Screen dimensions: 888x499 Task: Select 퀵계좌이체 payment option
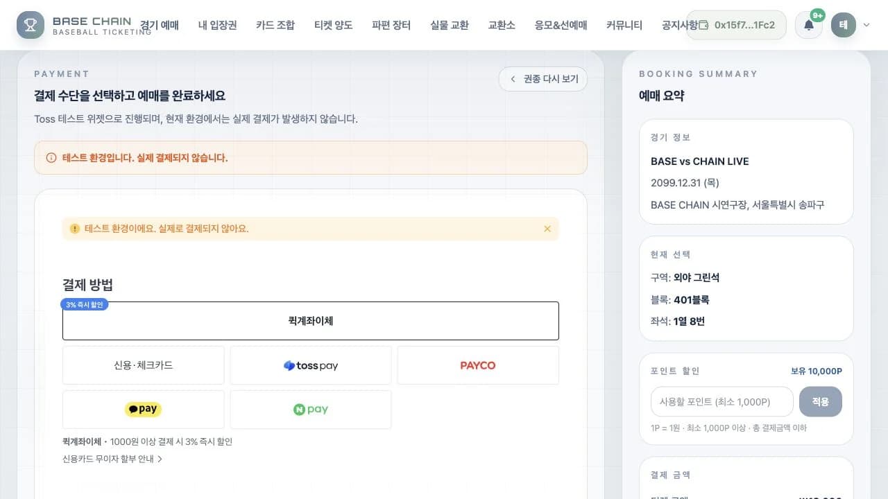pyautogui.click(x=311, y=321)
